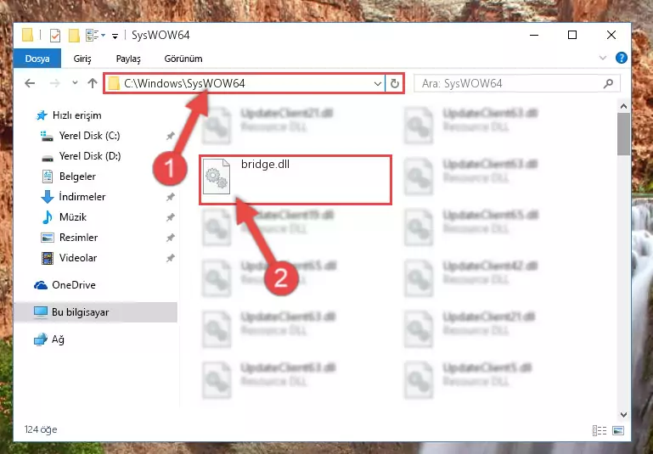Go back using the back arrow
The width and height of the screenshot is (653, 454).
[x=30, y=83]
